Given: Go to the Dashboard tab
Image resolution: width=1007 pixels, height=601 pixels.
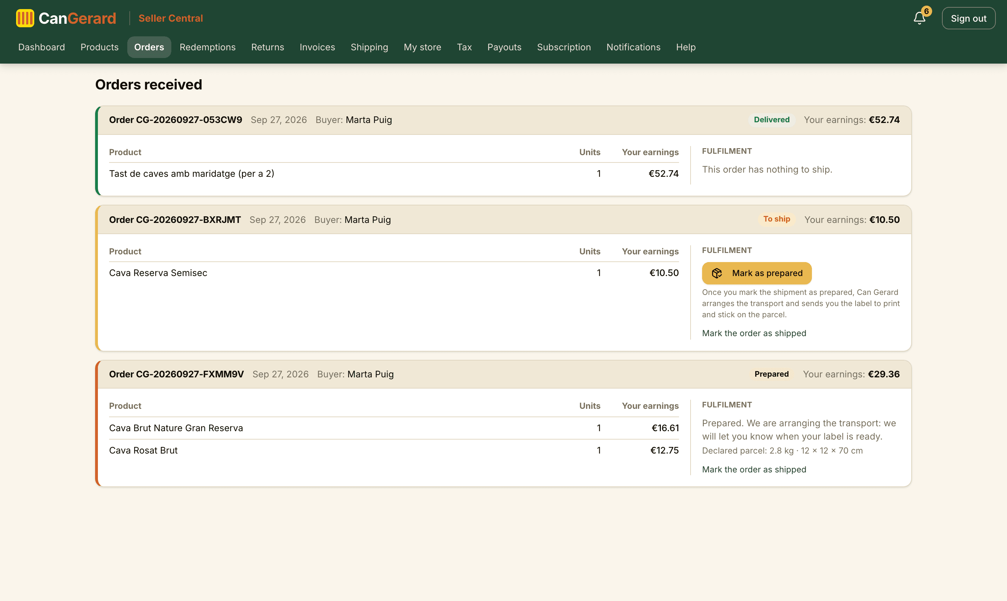Looking at the screenshot, I should pos(41,47).
